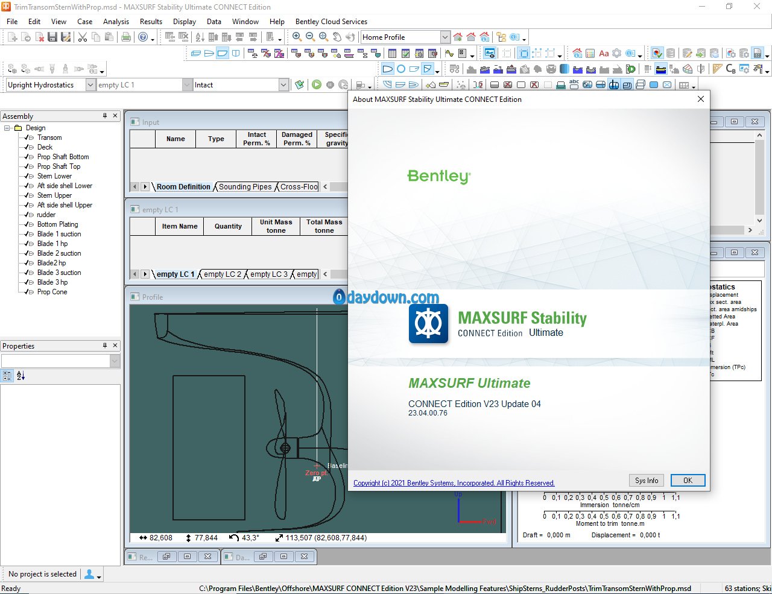Close the Assembly panel

pos(115,115)
